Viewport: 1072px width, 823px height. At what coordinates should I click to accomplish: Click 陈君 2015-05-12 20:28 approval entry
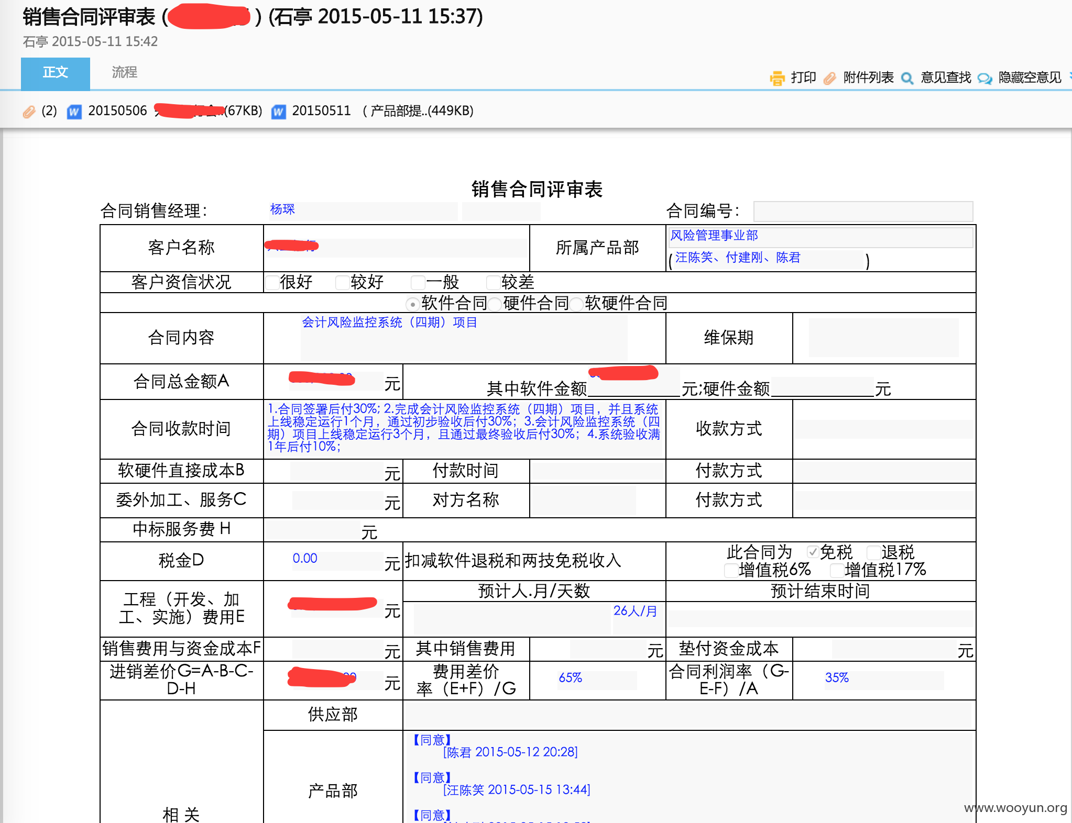(510, 752)
